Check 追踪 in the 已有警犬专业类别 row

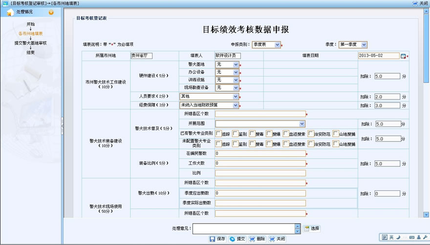tap(218, 134)
